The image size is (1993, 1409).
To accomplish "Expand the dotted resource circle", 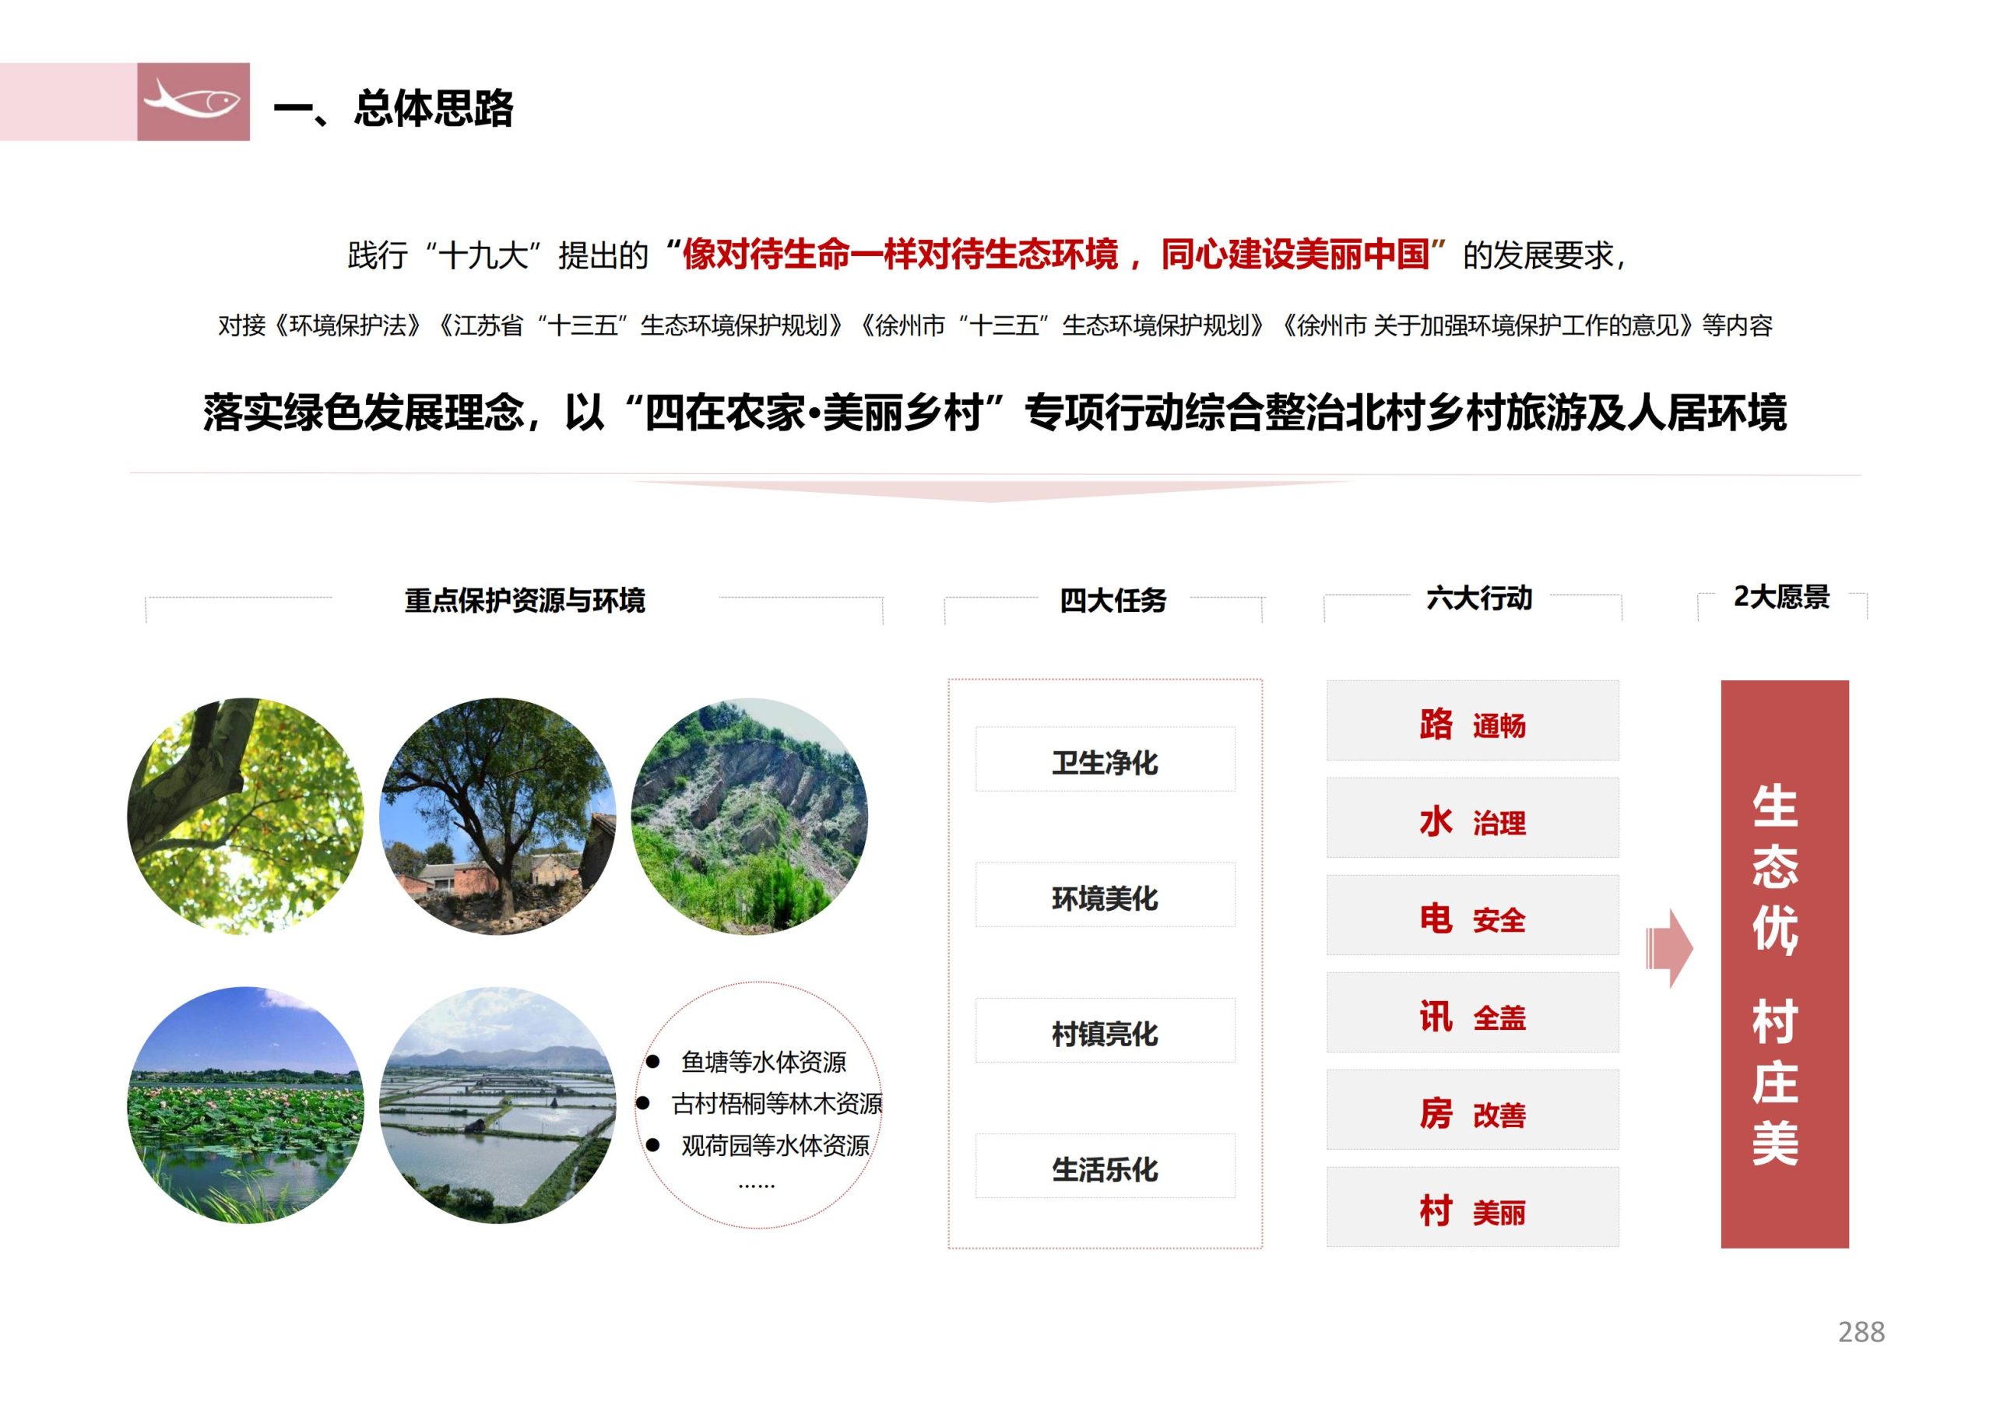I will click(764, 1120).
